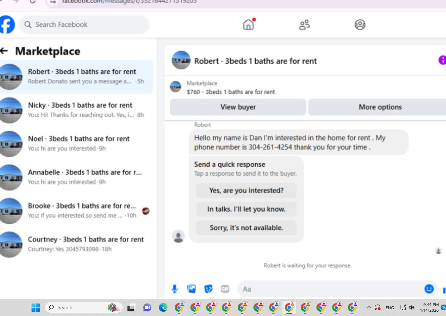446x316 pixels.
Task: Open Brooke's conversation in the list
Action: click(x=77, y=211)
